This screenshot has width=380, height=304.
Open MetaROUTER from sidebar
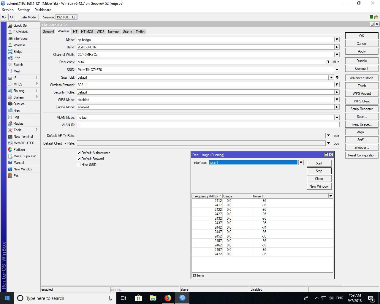point(24,143)
